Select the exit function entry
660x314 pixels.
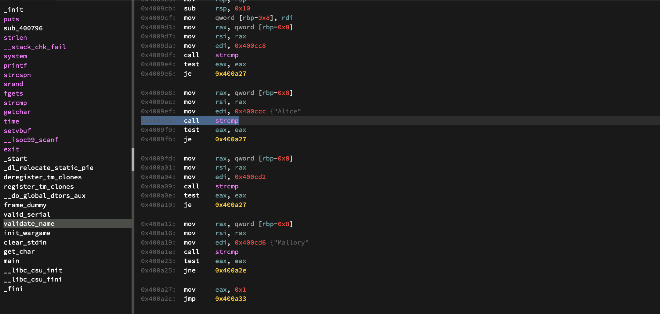pyautogui.click(x=12, y=149)
